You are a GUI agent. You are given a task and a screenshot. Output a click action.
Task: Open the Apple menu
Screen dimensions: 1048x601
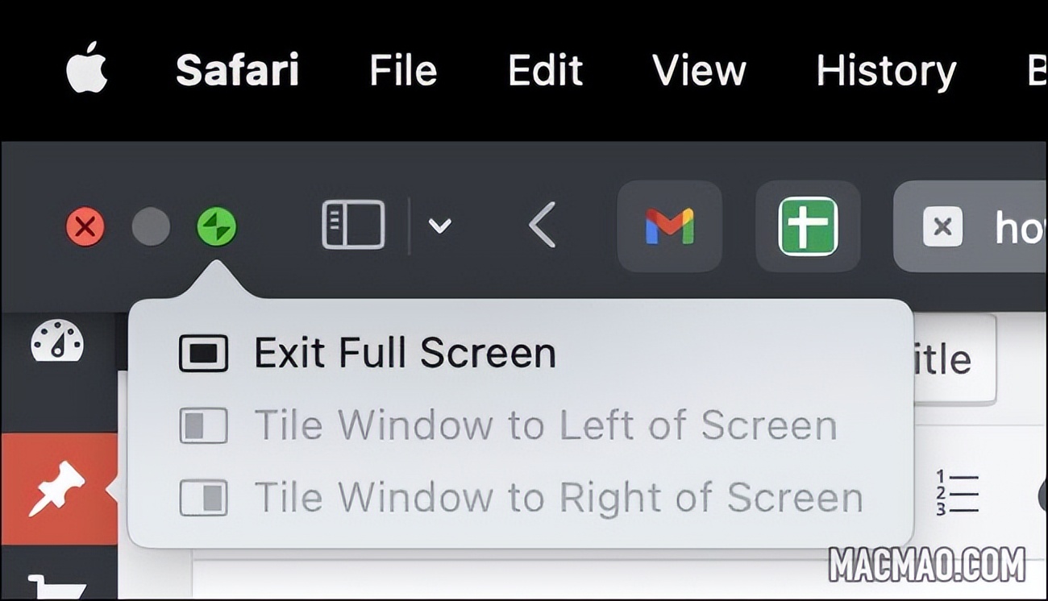pos(86,69)
